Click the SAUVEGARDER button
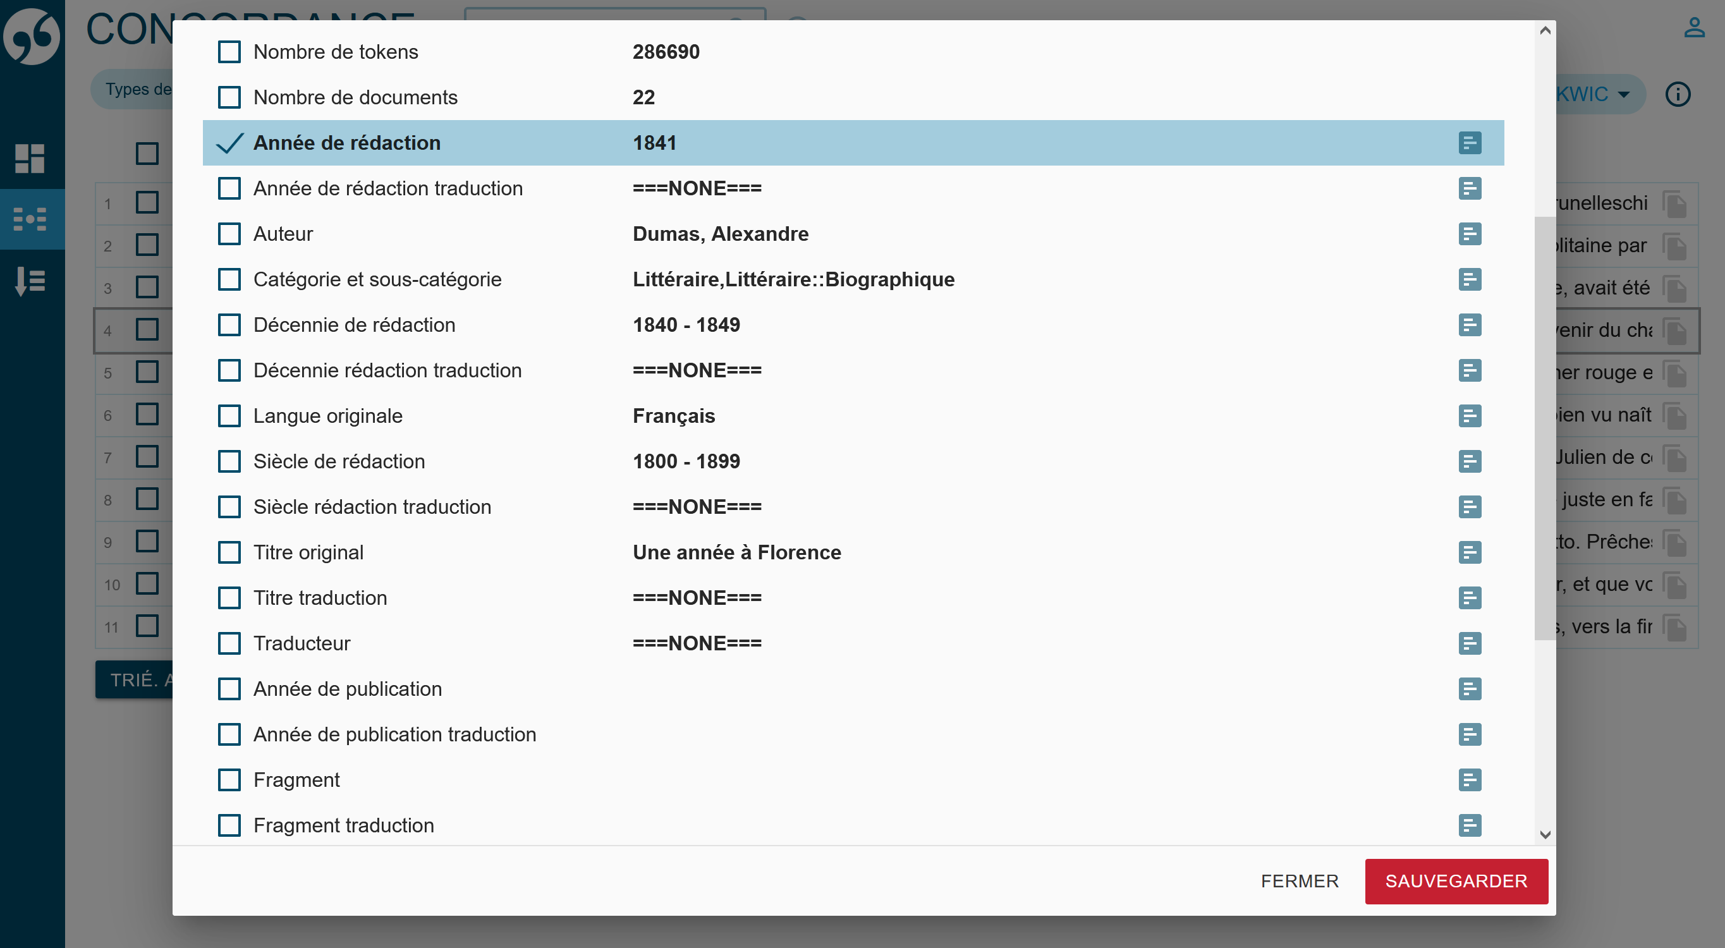The image size is (1725, 948). pyautogui.click(x=1456, y=881)
